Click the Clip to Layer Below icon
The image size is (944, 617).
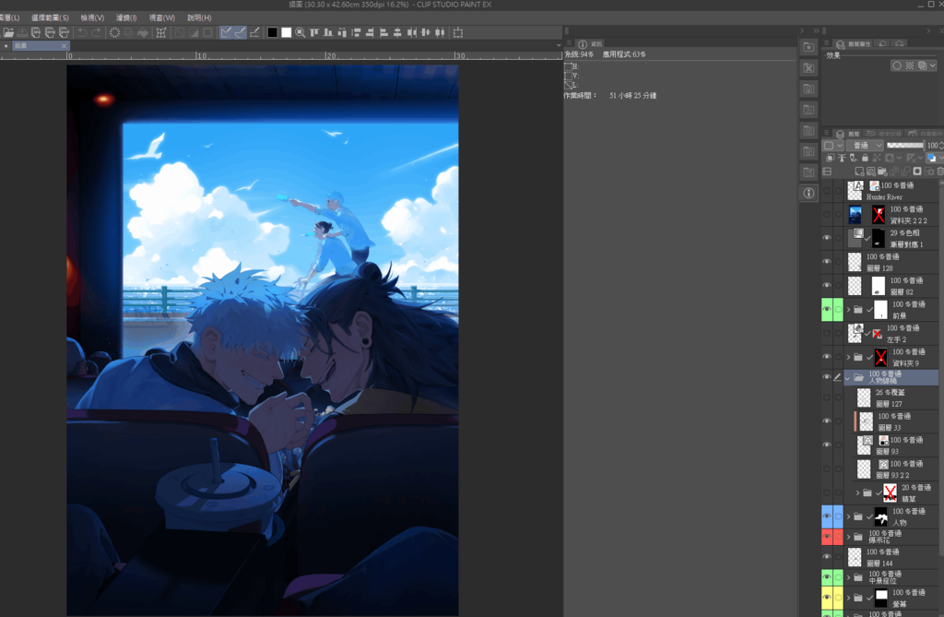click(830, 158)
